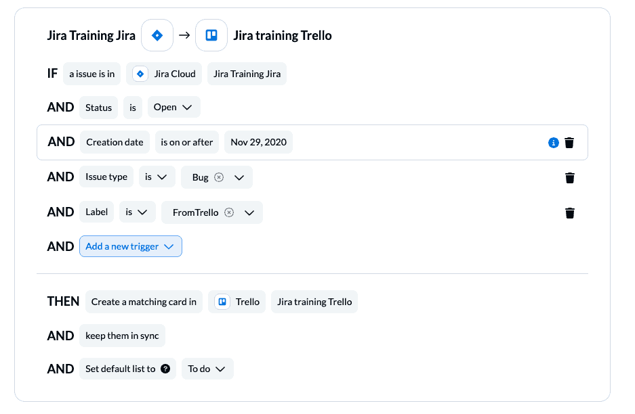Open the info icon on Creation date row

[554, 143]
